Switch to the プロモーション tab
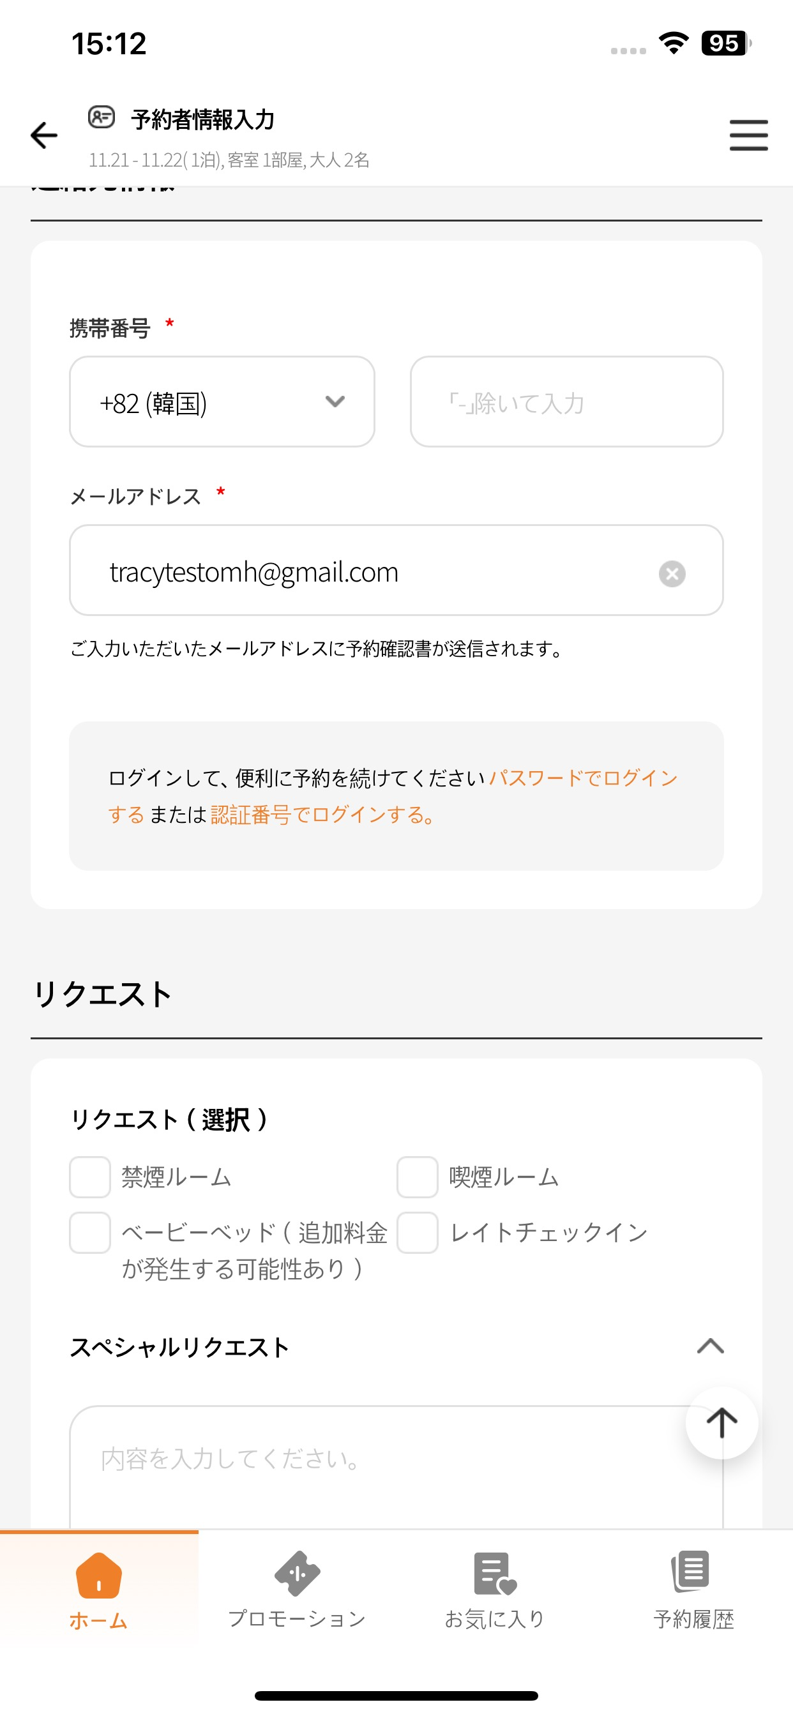This screenshot has height=1716, width=793. pos(297,1619)
